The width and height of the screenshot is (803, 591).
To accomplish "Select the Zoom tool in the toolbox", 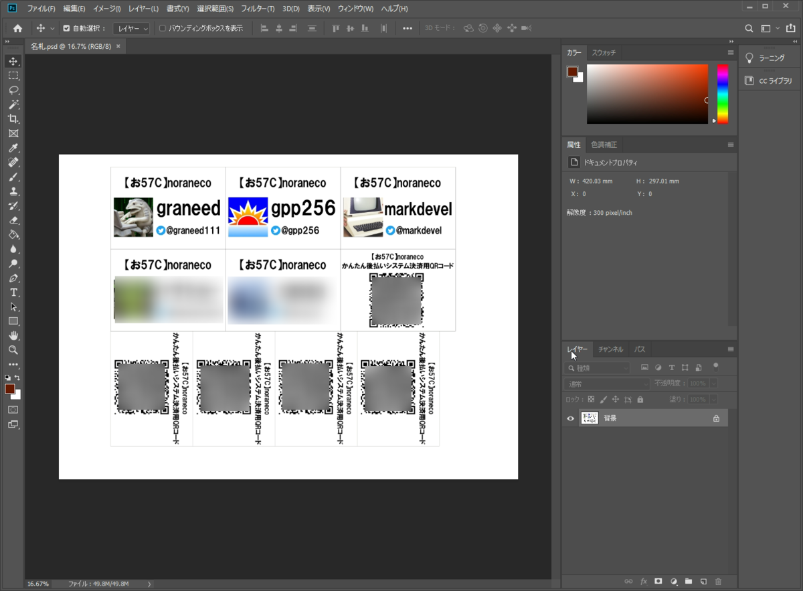I will coord(13,350).
